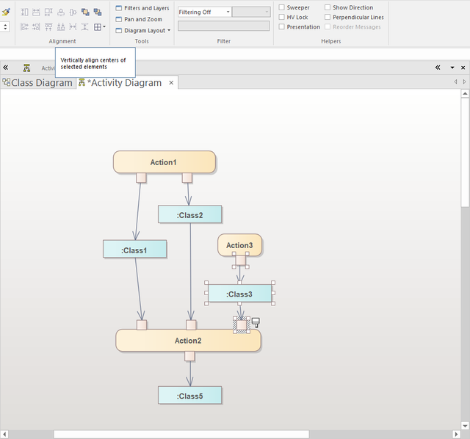
Task: Click the align top edges icon
Action: click(48, 27)
